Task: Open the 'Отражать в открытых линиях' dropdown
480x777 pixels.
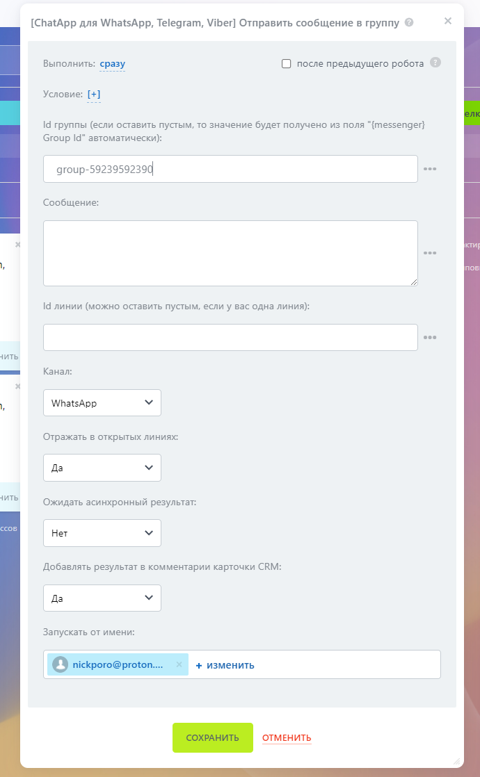Action: click(102, 468)
